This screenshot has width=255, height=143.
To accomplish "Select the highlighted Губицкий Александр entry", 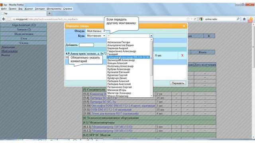I will [x=128, y=57].
